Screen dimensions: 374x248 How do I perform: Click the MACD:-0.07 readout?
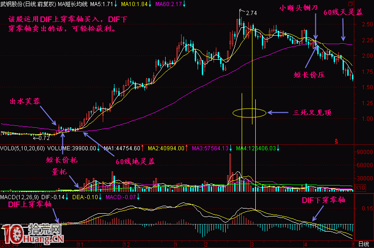pyautogui.click(x=121, y=197)
